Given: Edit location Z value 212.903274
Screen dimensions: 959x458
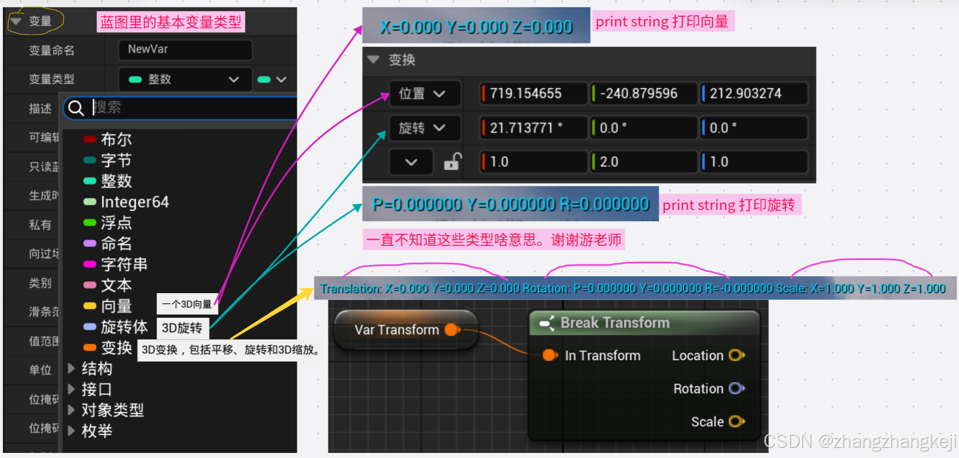Looking at the screenshot, I should point(754,93).
